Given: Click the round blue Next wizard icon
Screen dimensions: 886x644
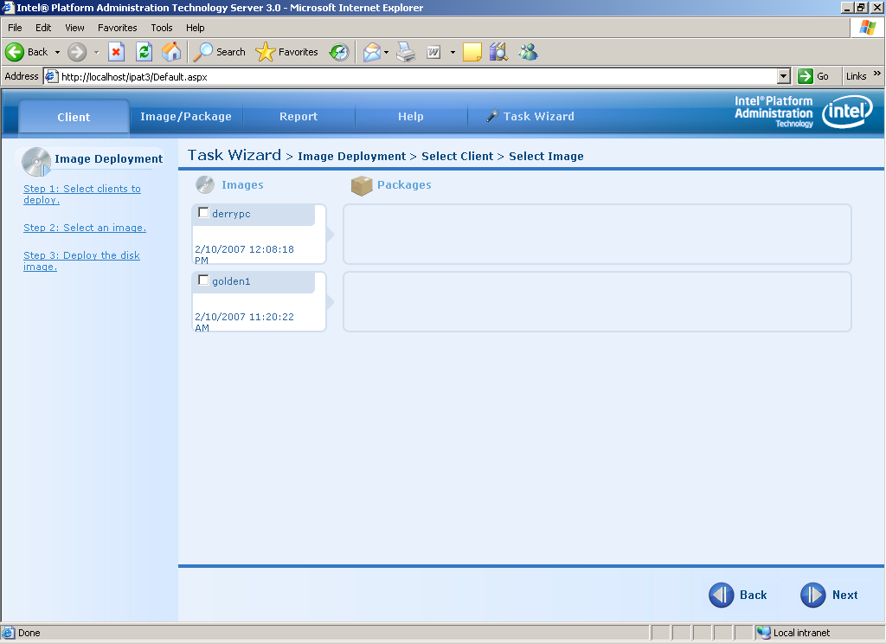Looking at the screenshot, I should click(813, 595).
